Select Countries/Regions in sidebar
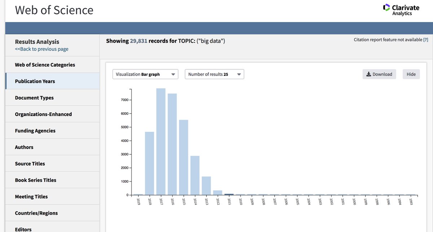 (x=52, y=213)
